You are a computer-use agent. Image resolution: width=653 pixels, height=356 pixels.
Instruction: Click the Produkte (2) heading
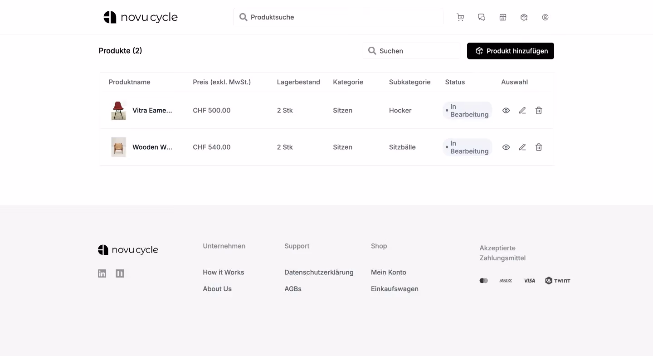[121, 51]
